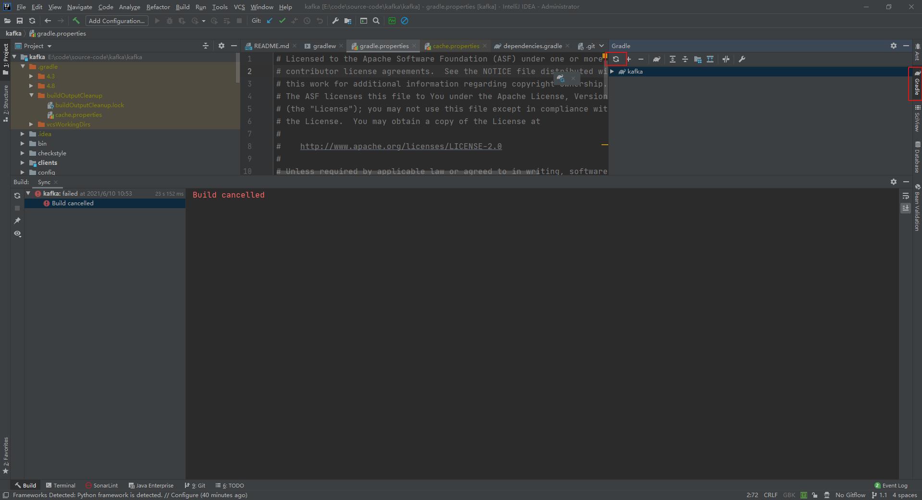Open the Refactor menu
This screenshot has width=922, height=500.
[x=158, y=7]
